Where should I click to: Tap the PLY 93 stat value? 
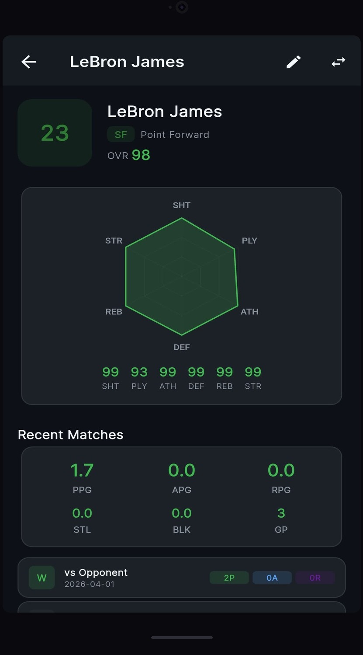[x=139, y=372]
